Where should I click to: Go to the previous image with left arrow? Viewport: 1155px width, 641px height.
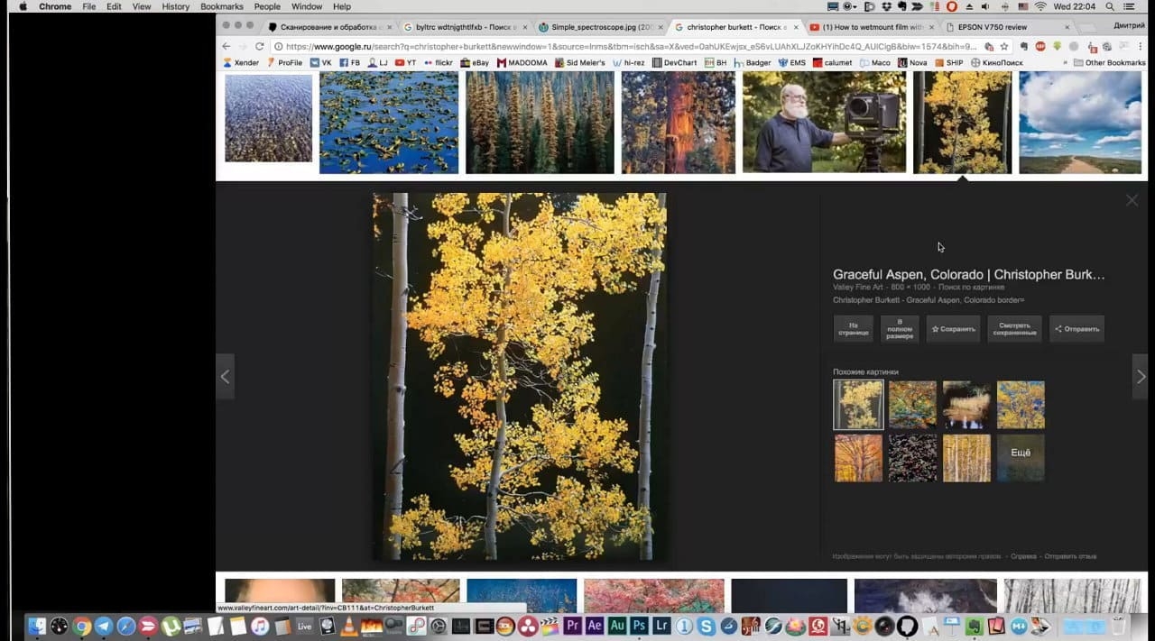(226, 377)
